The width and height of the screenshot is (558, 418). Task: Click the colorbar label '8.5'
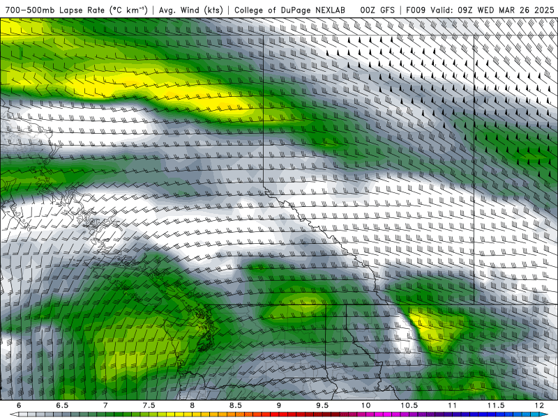tap(236, 405)
